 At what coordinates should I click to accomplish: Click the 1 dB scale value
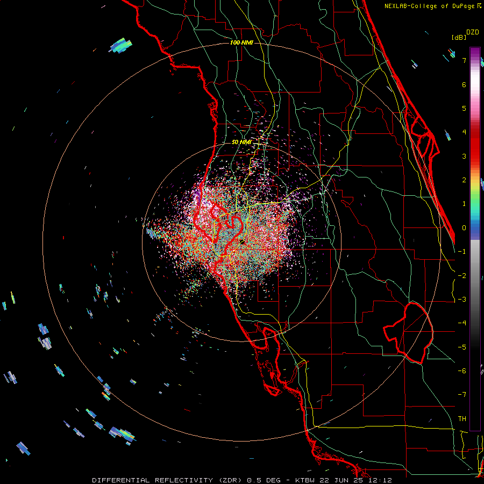point(464,204)
